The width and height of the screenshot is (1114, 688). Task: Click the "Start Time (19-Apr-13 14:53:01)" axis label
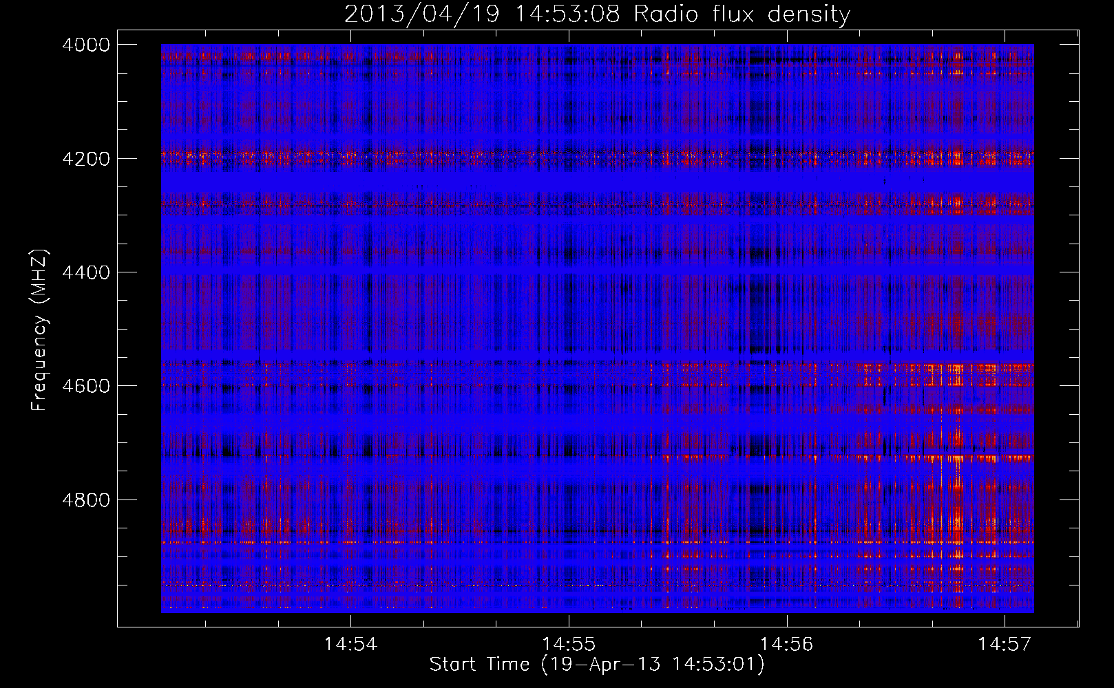tap(597, 665)
